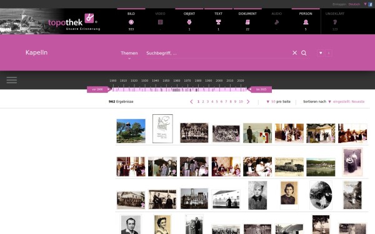Image resolution: width=375 pixels, height=234 pixels.
Task: Open the language dropdown arrow near Deutsch
Action: 365,4
